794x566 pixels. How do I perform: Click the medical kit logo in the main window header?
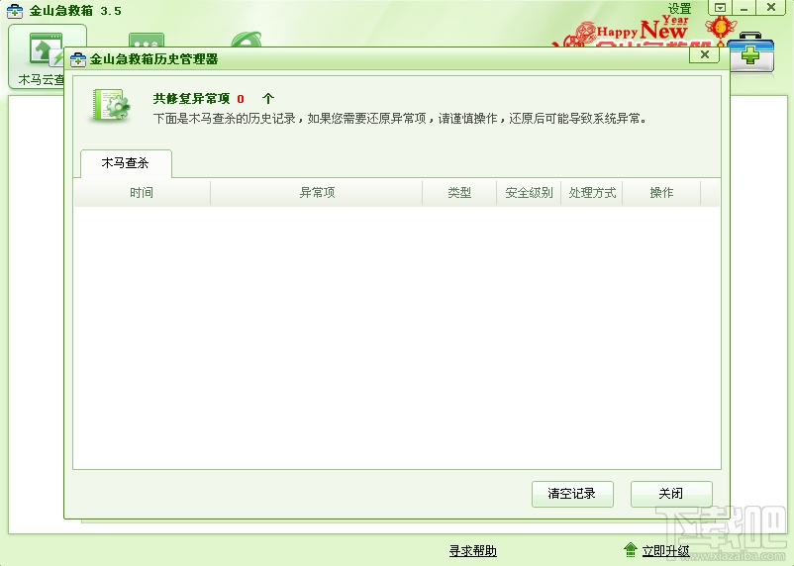pyautogui.click(x=752, y=52)
